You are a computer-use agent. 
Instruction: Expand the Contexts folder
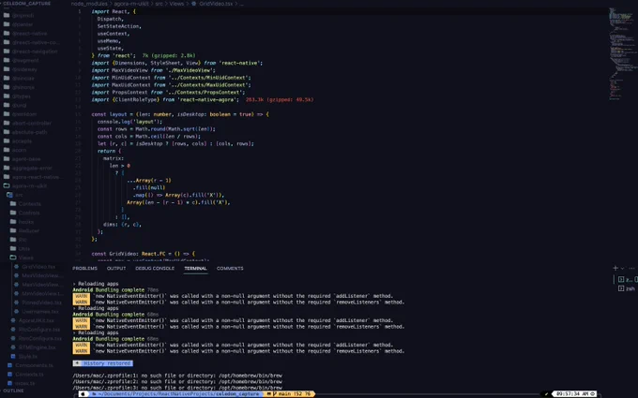pyautogui.click(x=29, y=204)
